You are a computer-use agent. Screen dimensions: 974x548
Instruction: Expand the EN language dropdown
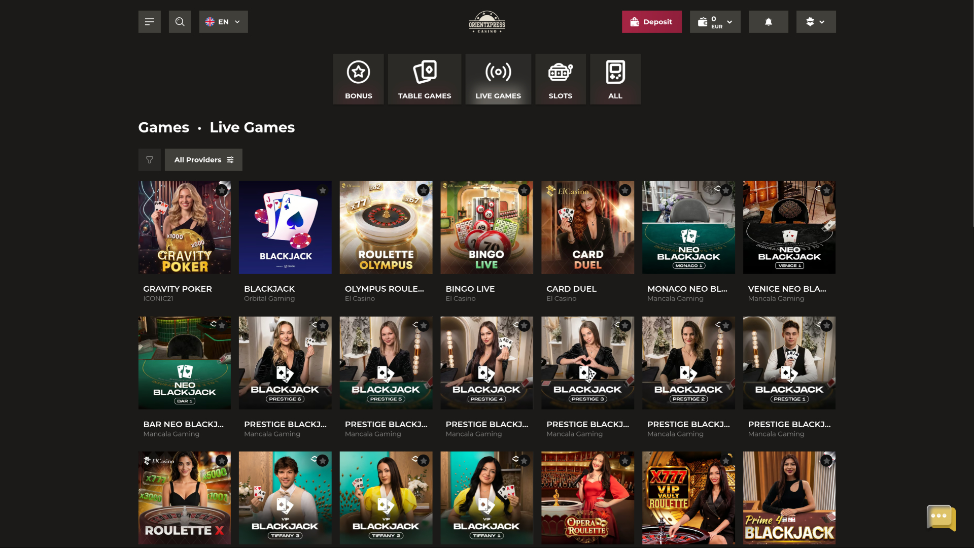coord(223,22)
